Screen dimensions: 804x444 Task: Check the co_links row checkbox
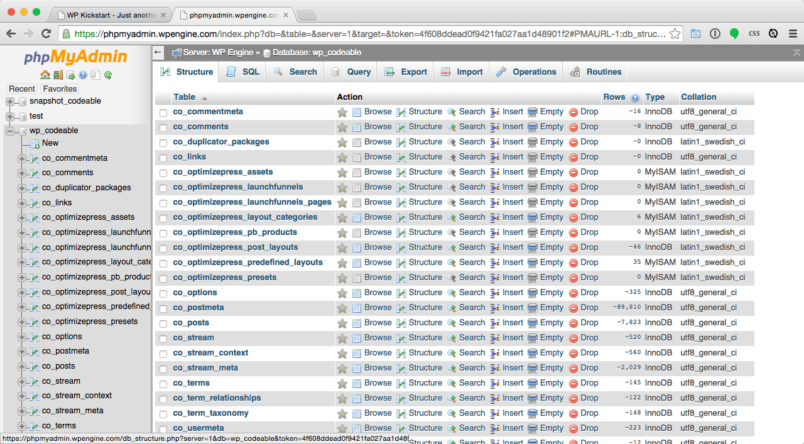click(x=163, y=158)
